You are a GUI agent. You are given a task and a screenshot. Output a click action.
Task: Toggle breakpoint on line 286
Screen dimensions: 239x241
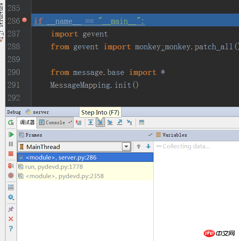pos(25,20)
